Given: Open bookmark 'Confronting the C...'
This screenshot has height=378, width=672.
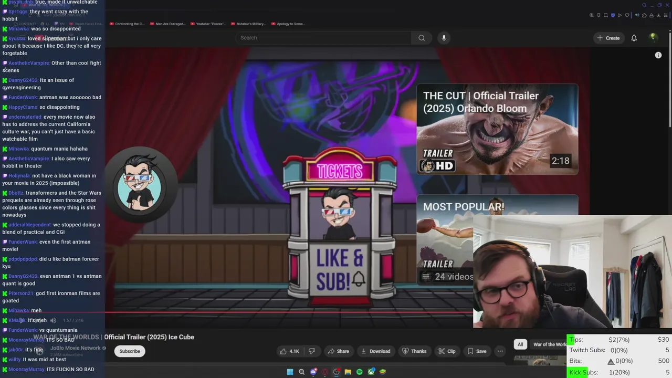Looking at the screenshot, I should (x=127, y=24).
